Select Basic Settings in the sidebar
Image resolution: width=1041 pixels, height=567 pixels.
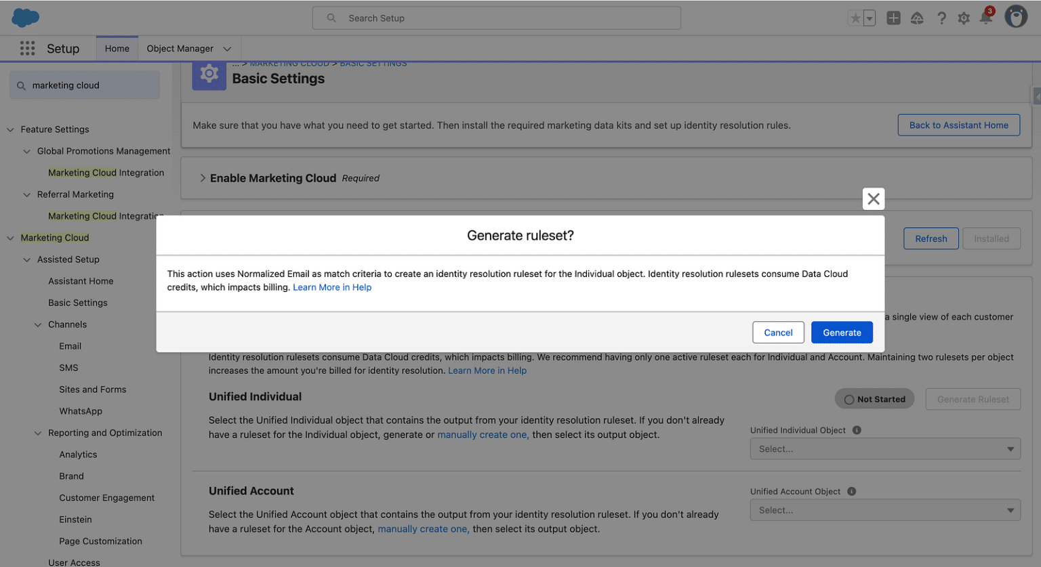click(78, 303)
